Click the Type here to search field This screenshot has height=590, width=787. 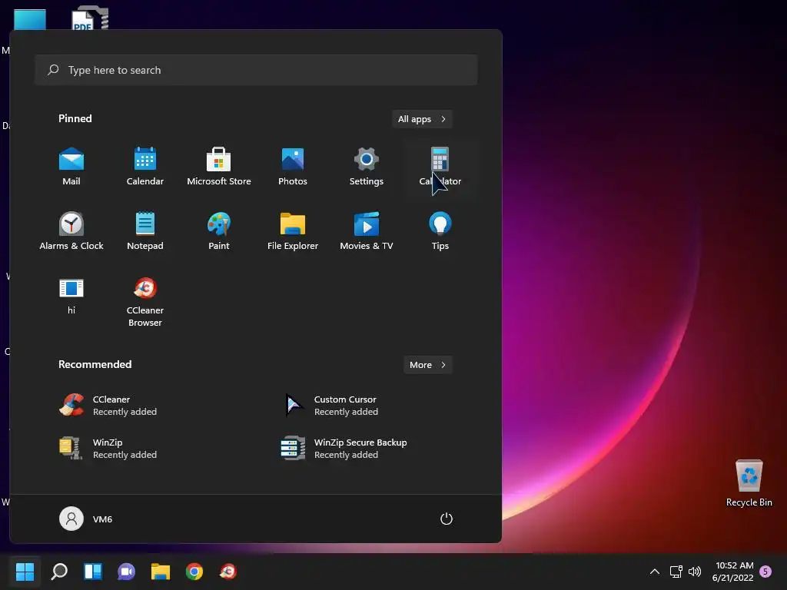pyautogui.click(x=256, y=70)
